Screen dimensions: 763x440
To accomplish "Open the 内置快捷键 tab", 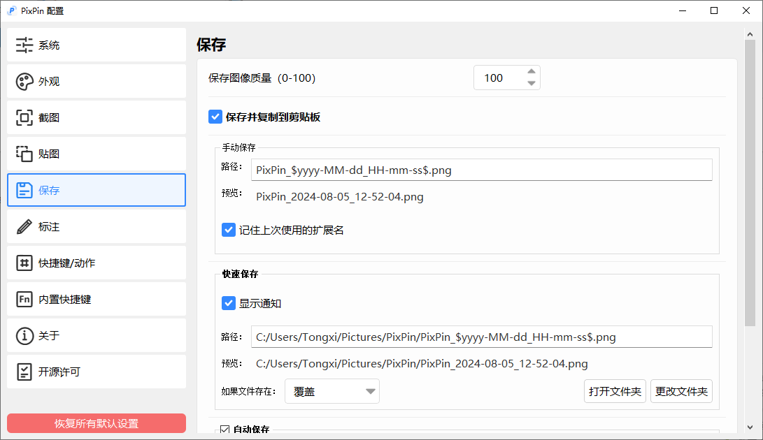I will click(97, 299).
